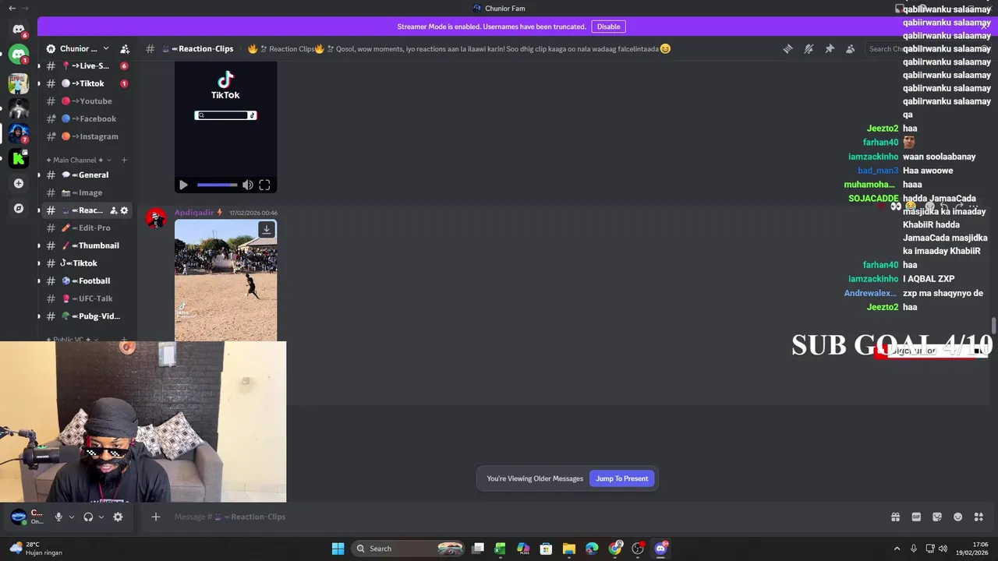Open Discover servers compass icon
Image resolution: width=998 pixels, height=561 pixels.
pyautogui.click(x=19, y=208)
